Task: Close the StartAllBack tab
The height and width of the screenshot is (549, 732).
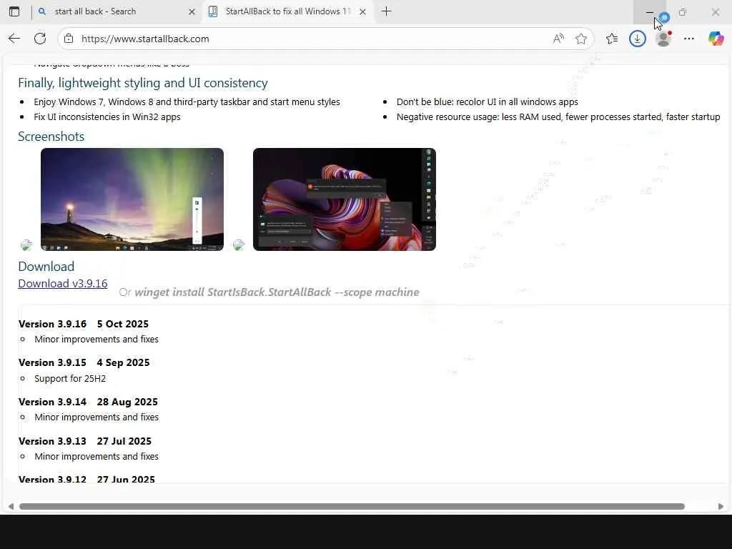Action: (362, 12)
